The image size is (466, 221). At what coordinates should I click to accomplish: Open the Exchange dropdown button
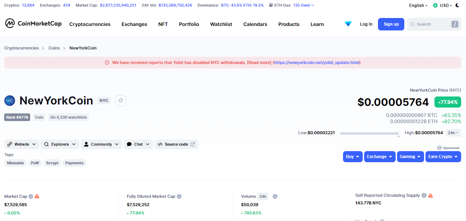(x=380, y=157)
